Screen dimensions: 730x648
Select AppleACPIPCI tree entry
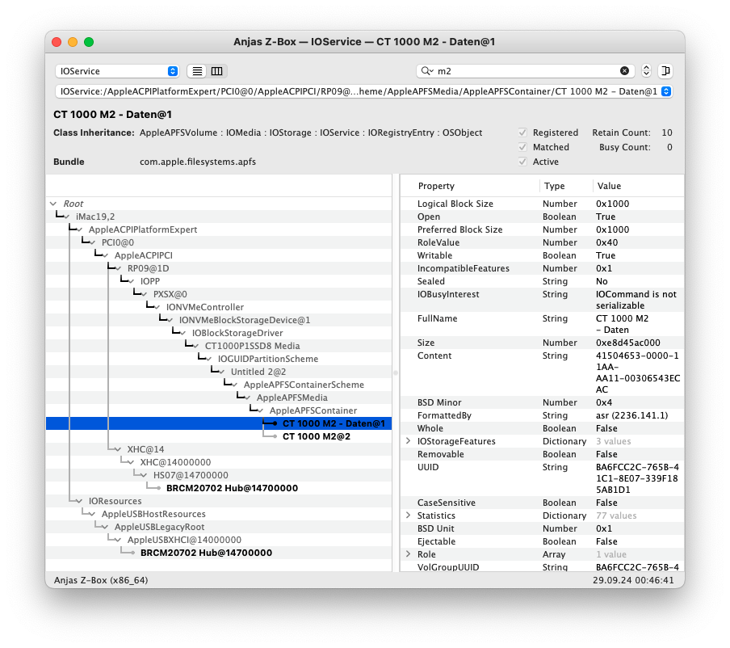coord(144,255)
